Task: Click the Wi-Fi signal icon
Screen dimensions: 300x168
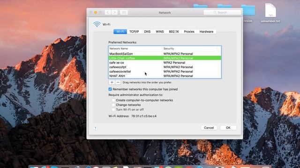Action: click(x=97, y=24)
